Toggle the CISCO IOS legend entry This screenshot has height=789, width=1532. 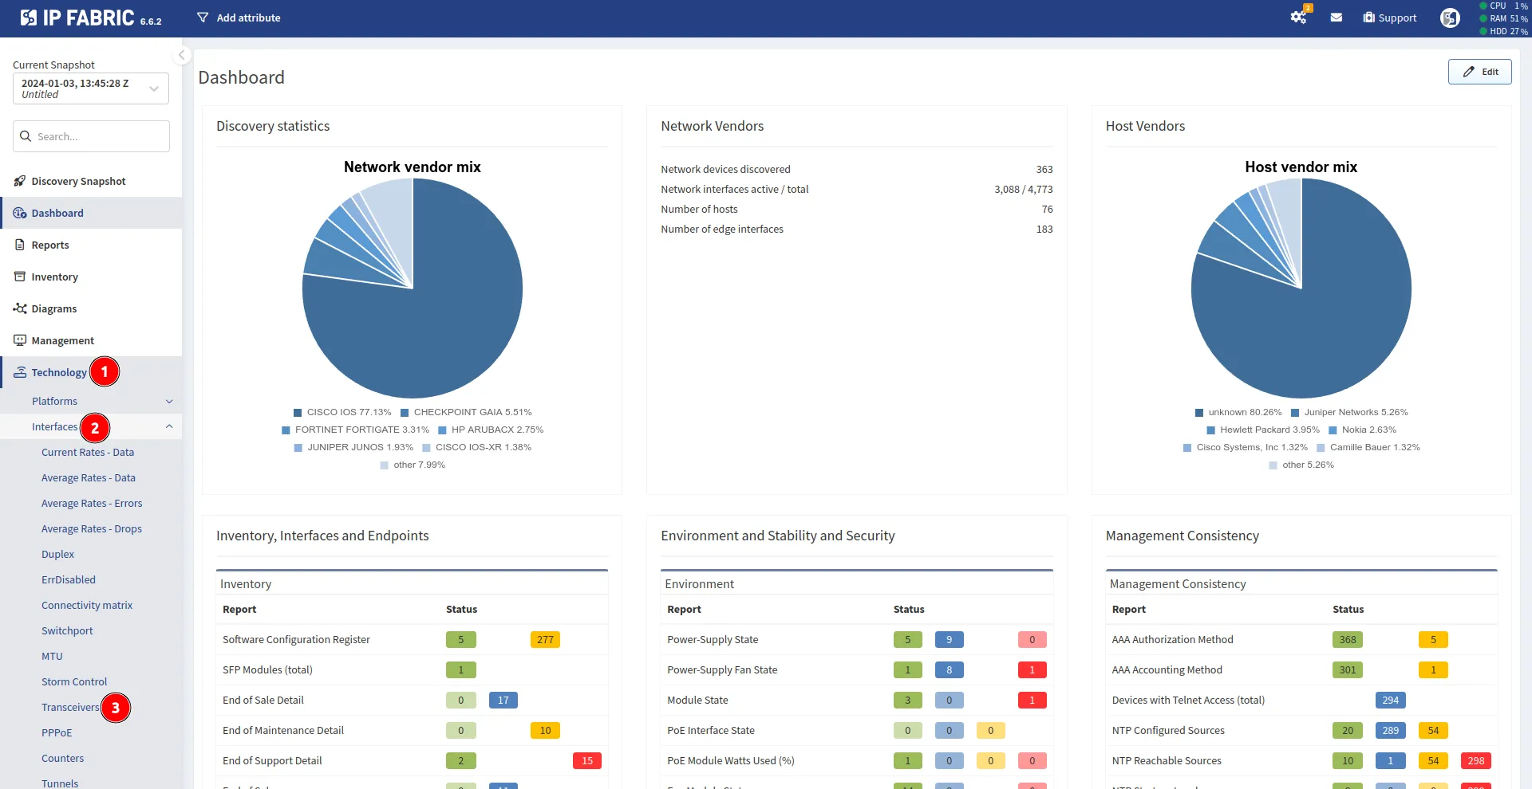coord(342,412)
